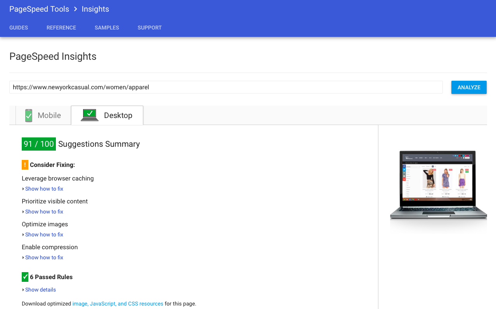Click the 91 / 100 score badge
The width and height of the screenshot is (496, 309).
pyautogui.click(x=39, y=144)
